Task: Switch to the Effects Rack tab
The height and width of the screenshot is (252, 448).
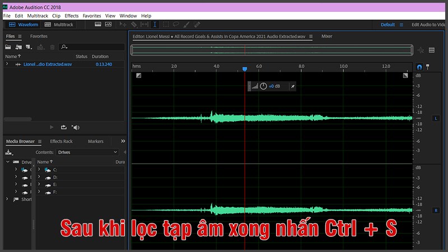Action: 61,141
